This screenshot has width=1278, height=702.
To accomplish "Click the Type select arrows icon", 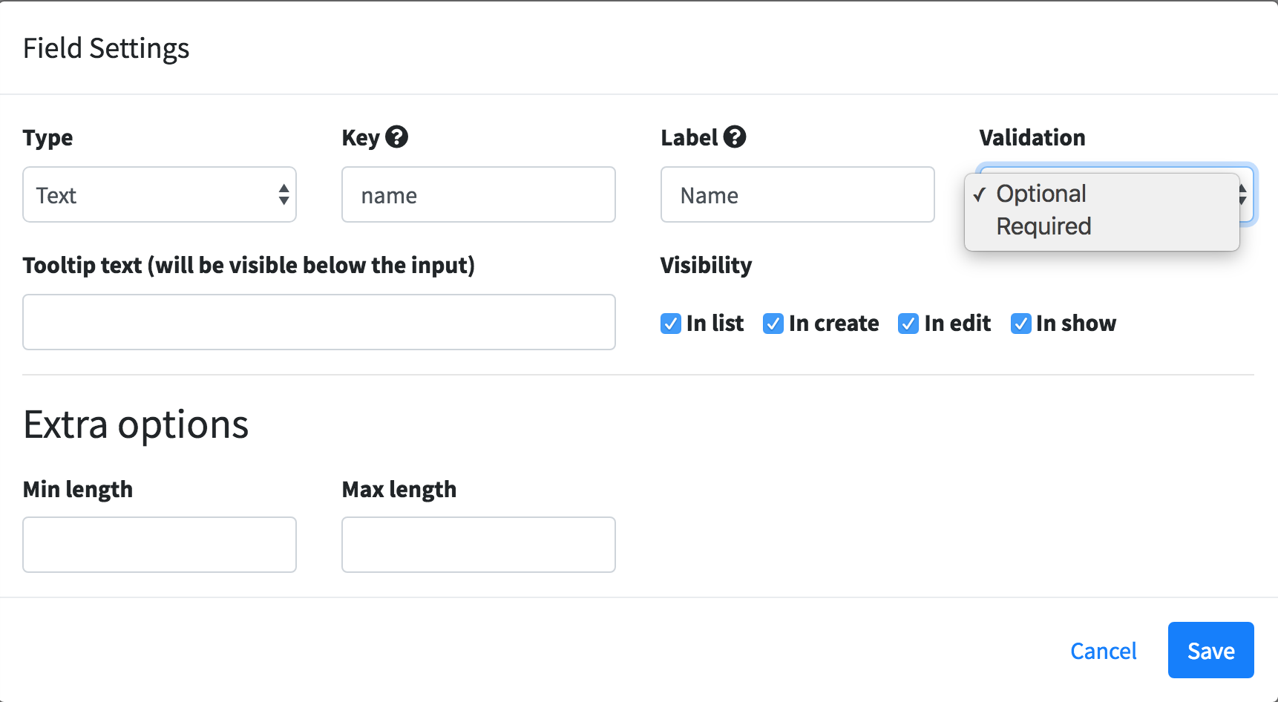I will click(284, 194).
